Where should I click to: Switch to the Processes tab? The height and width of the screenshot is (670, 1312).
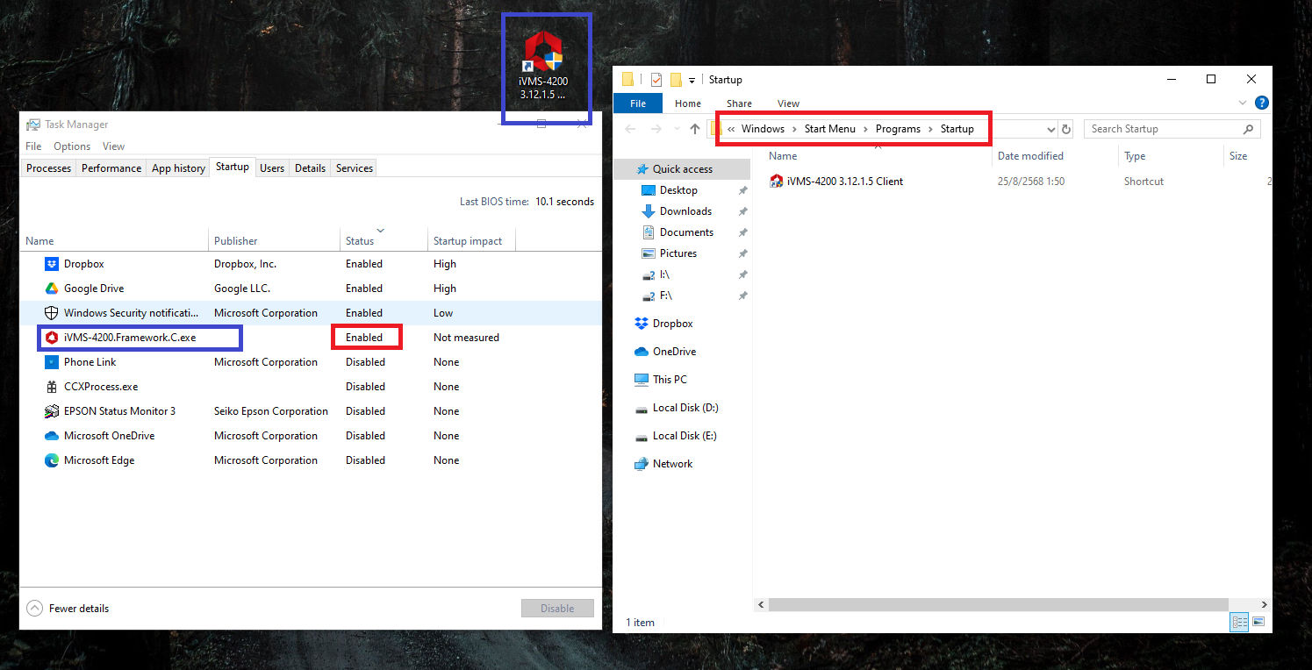pos(48,168)
